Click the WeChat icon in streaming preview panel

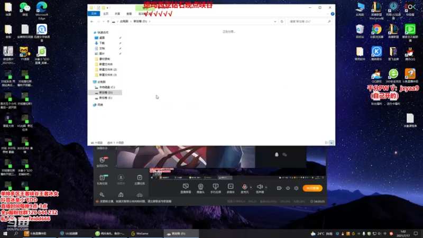pyautogui.click(x=284, y=154)
